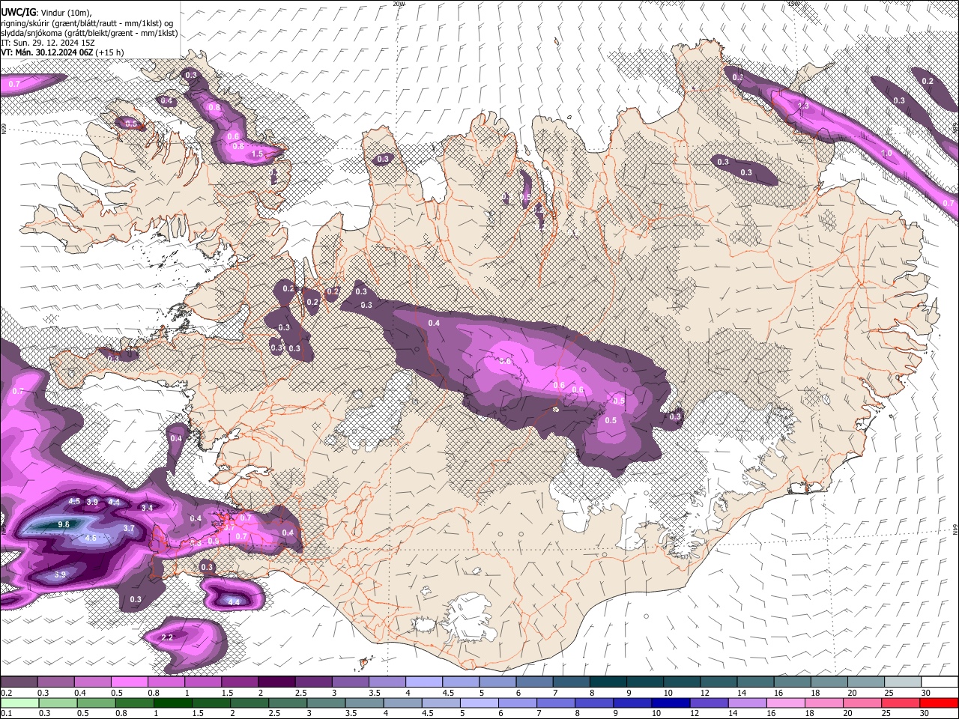
Task: Click the 'UWC/IG: Vindur (10m)' title text
Action: (x=46, y=13)
